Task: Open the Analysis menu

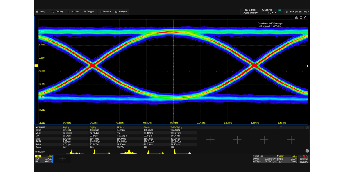Action: pos(121,11)
